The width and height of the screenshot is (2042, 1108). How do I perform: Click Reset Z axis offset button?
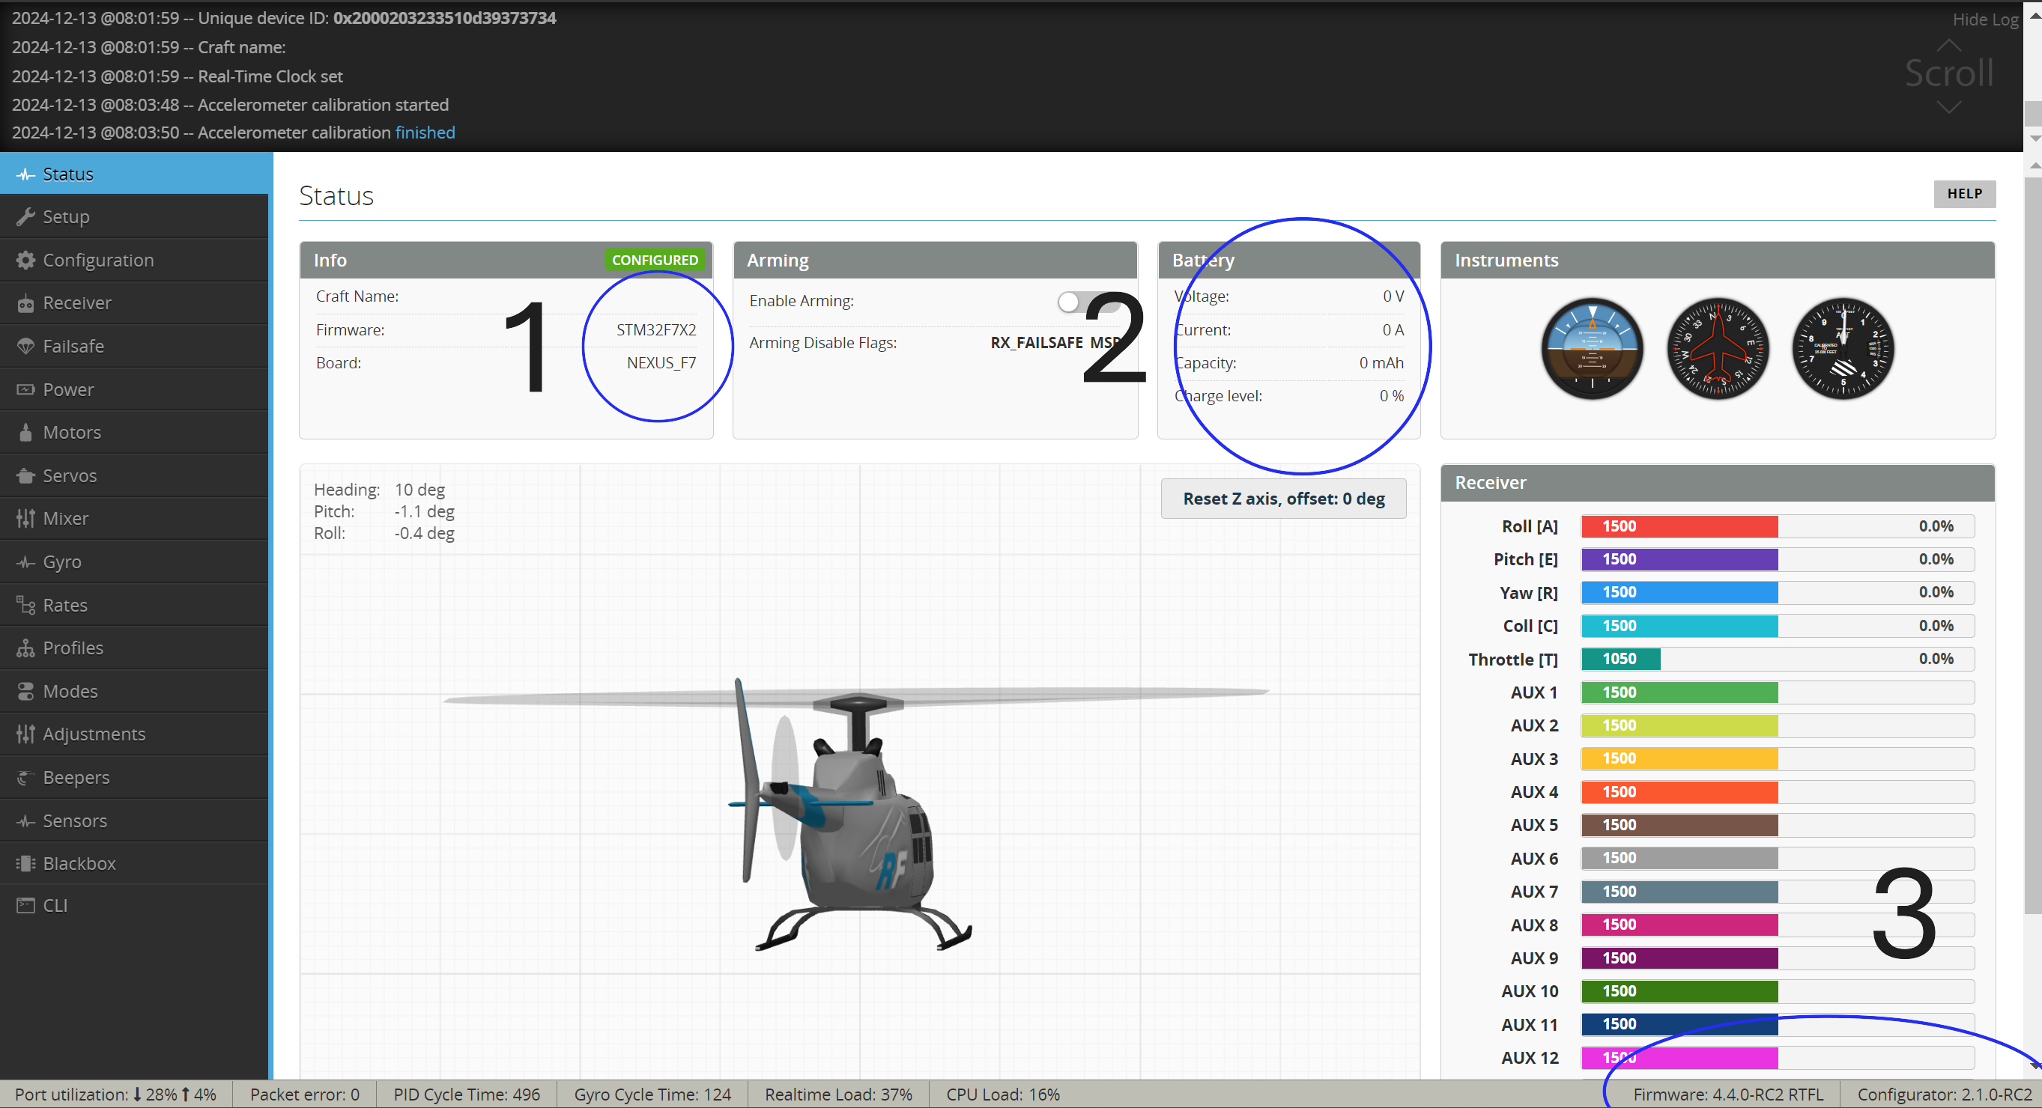point(1283,498)
